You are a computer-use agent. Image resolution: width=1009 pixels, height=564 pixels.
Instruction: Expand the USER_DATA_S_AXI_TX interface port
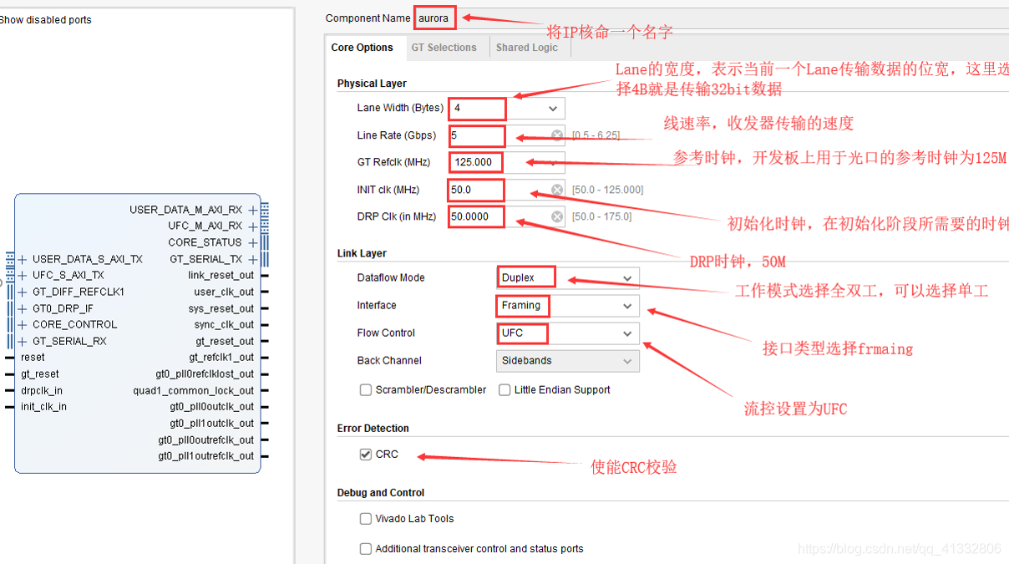(x=23, y=259)
